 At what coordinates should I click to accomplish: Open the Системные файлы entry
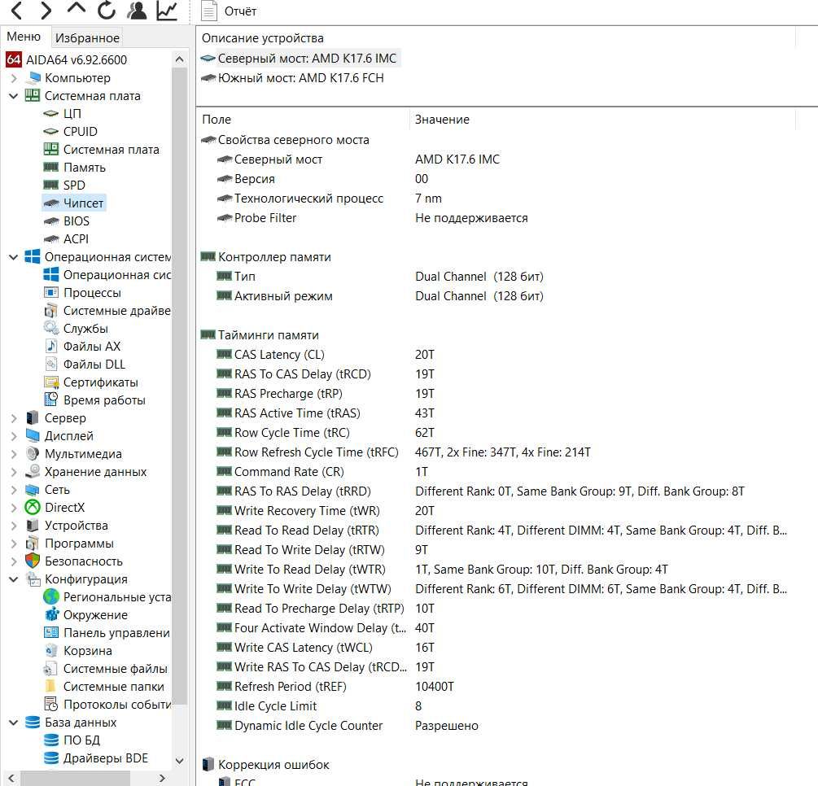click(x=115, y=669)
